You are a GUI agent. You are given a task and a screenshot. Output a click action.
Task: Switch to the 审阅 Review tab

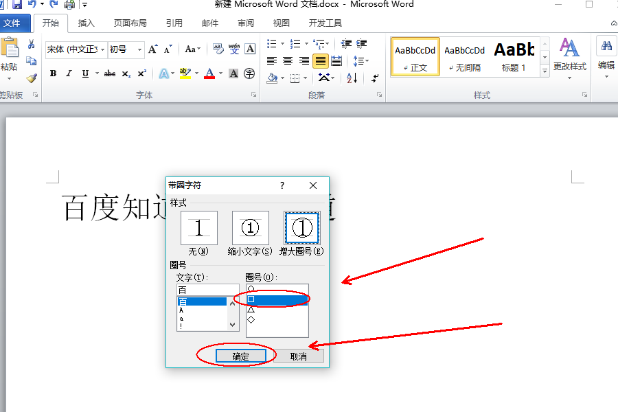pos(246,23)
